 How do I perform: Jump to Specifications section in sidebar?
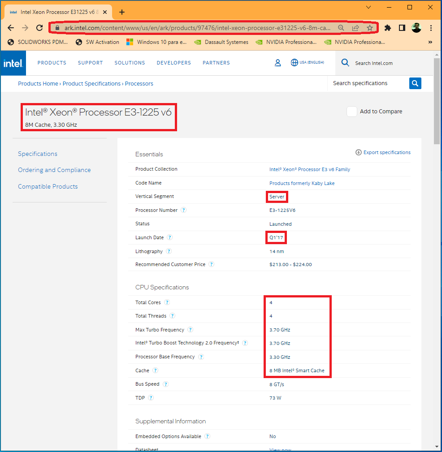38,154
